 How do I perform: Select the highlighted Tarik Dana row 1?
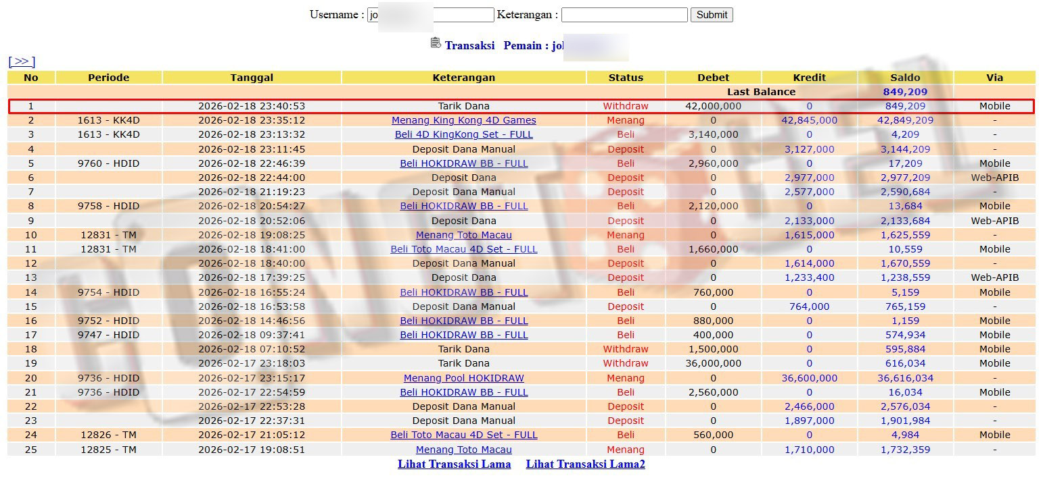point(463,106)
